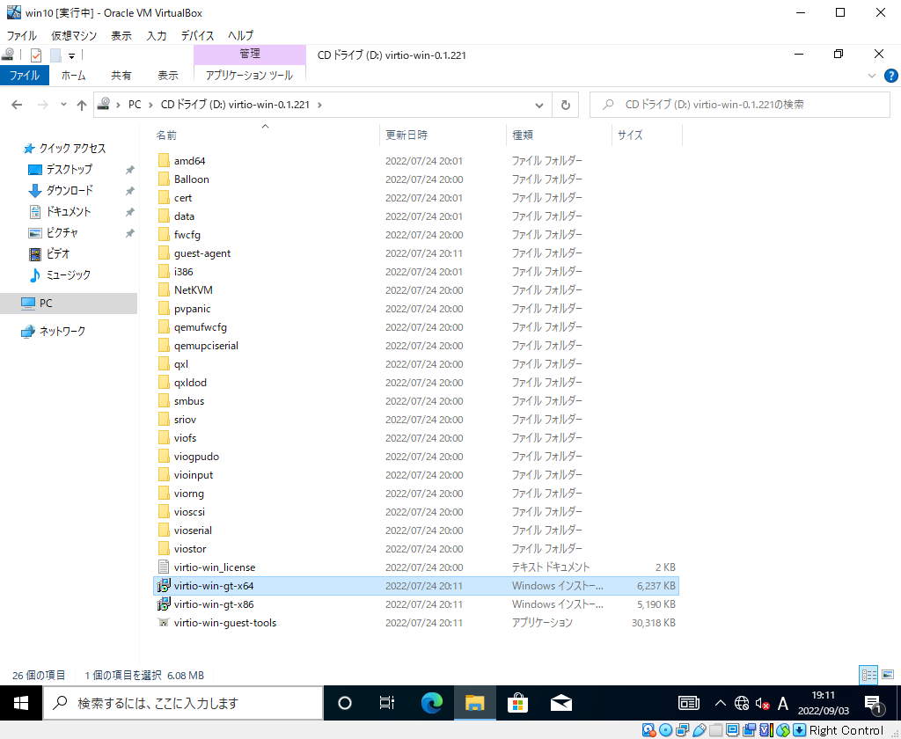Image resolution: width=901 pixels, height=739 pixels.
Task: Select the Balloon folder icon
Action: pyautogui.click(x=164, y=179)
